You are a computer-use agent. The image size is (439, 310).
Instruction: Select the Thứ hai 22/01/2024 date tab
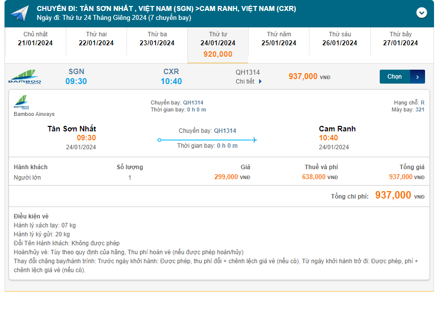pos(96,39)
